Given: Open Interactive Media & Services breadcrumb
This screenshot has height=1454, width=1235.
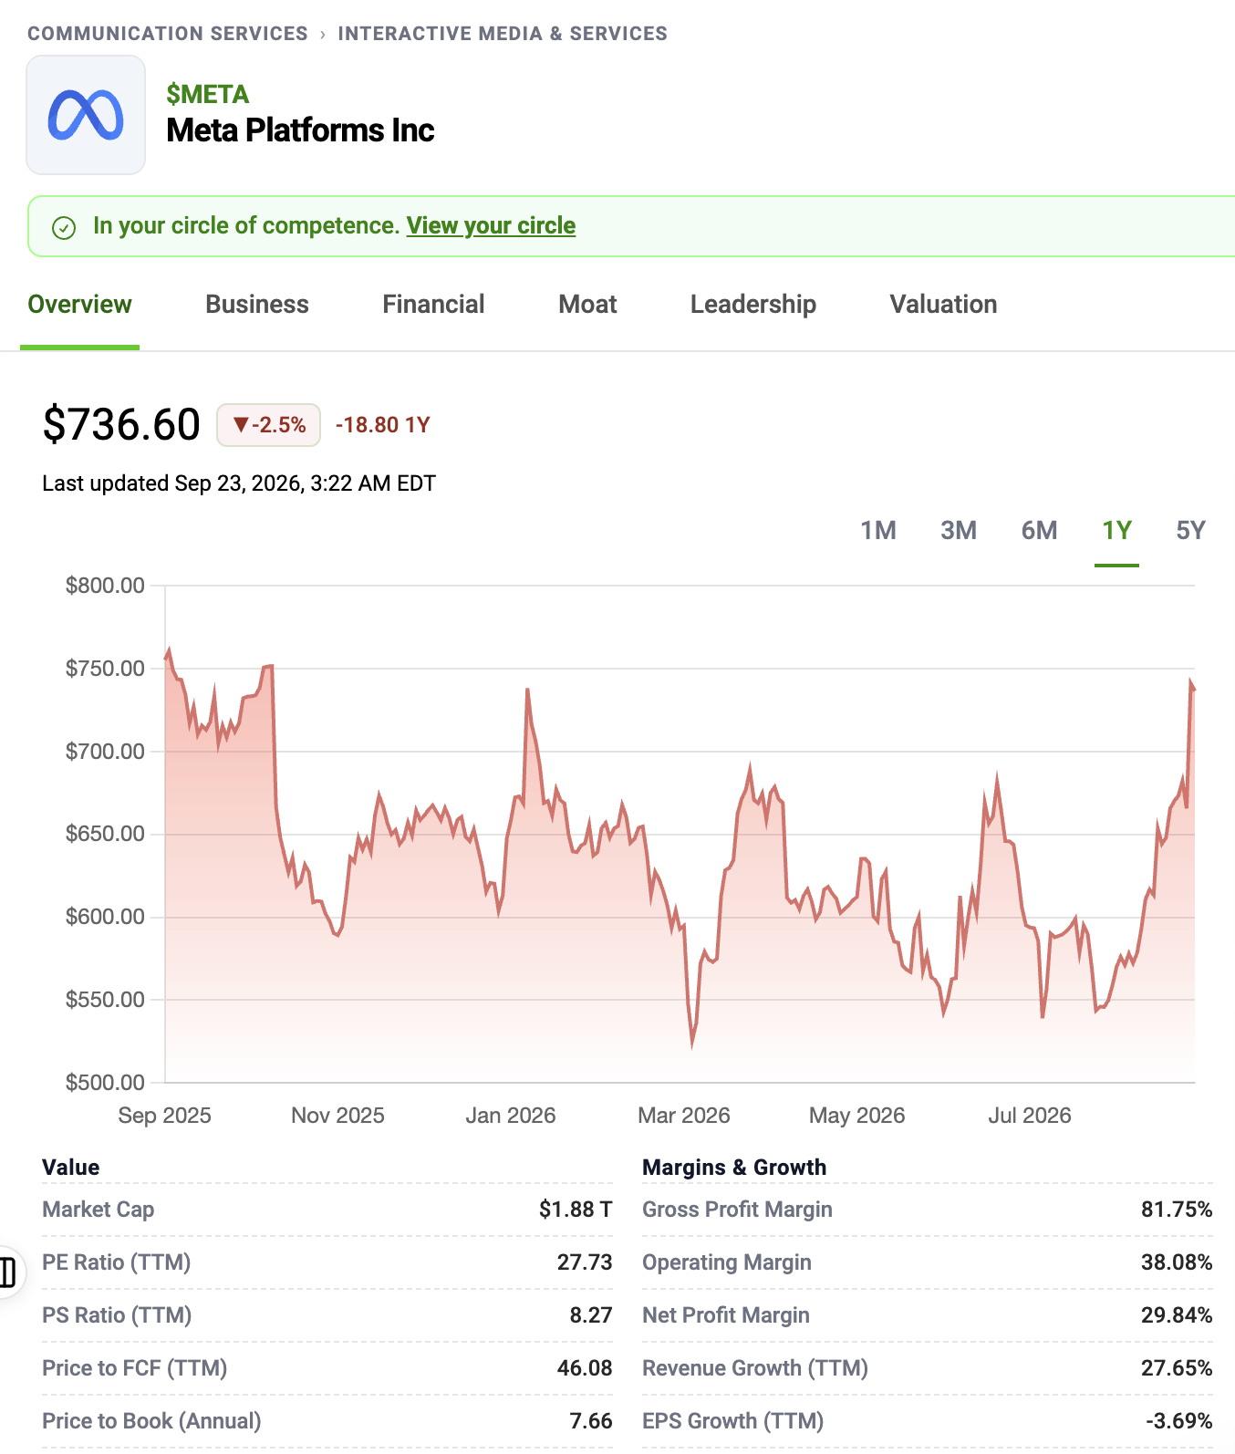Looking at the screenshot, I should (x=503, y=34).
